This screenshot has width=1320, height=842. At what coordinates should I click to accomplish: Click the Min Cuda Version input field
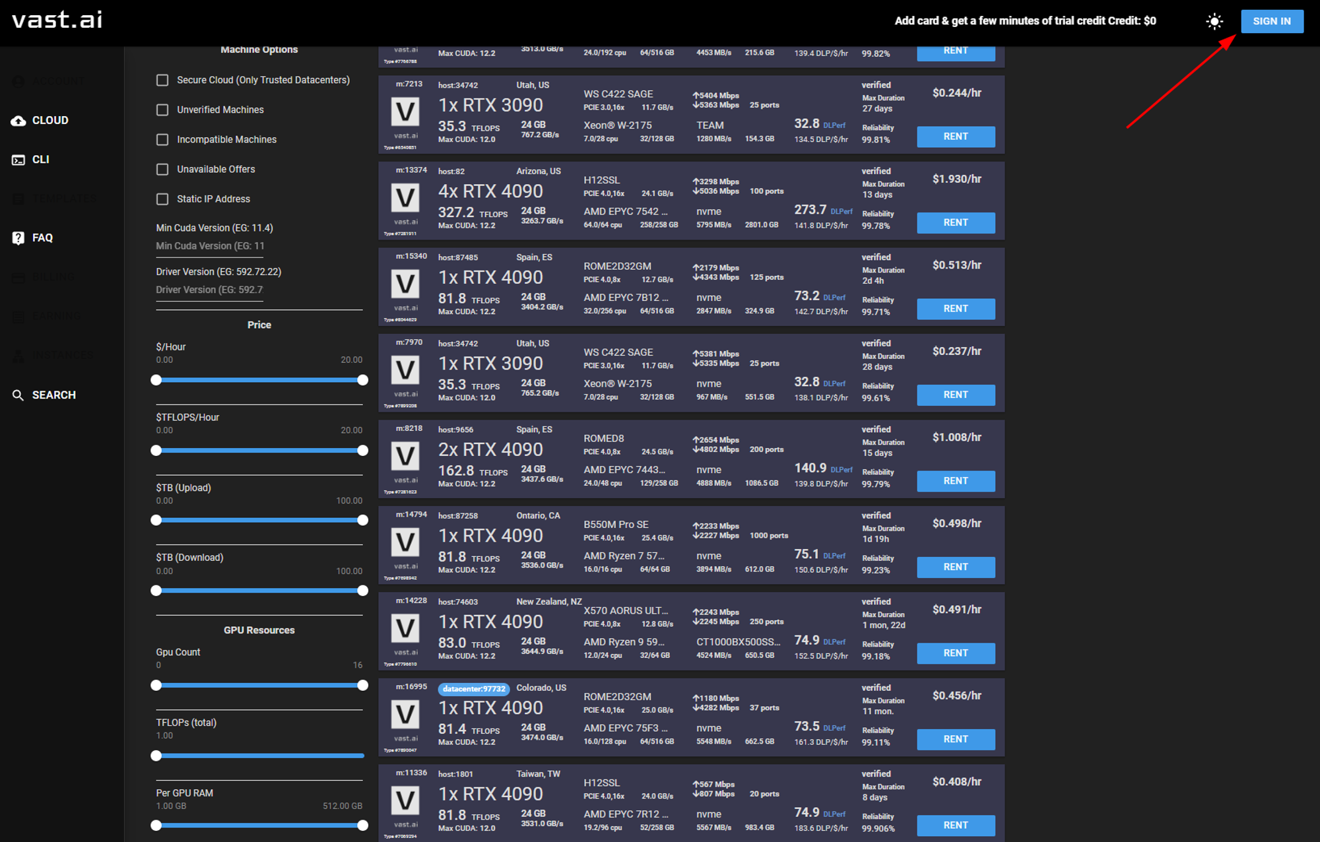pyautogui.click(x=210, y=246)
